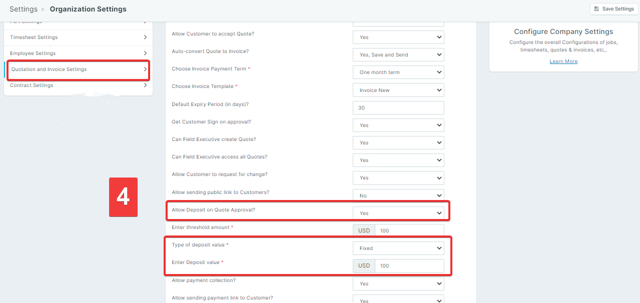The width and height of the screenshot is (640, 303).
Task: Open Get Customer Sign on approval dropdown
Action: [x=398, y=125]
